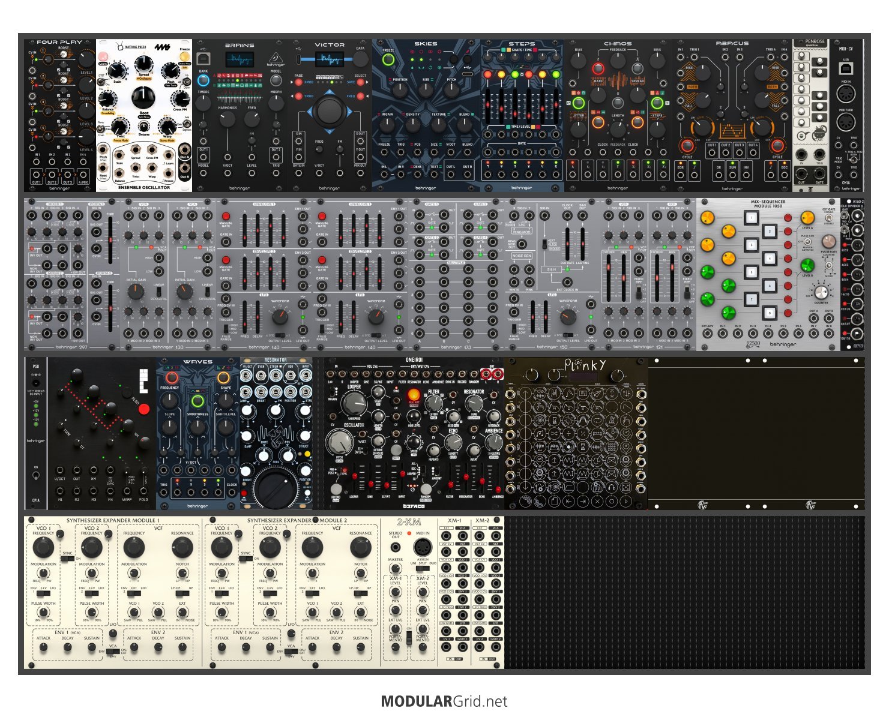The width and height of the screenshot is (889, 714).
Task: Select the MIDI THRU socket on MIDI-CV
Action: tap(846, 122)
